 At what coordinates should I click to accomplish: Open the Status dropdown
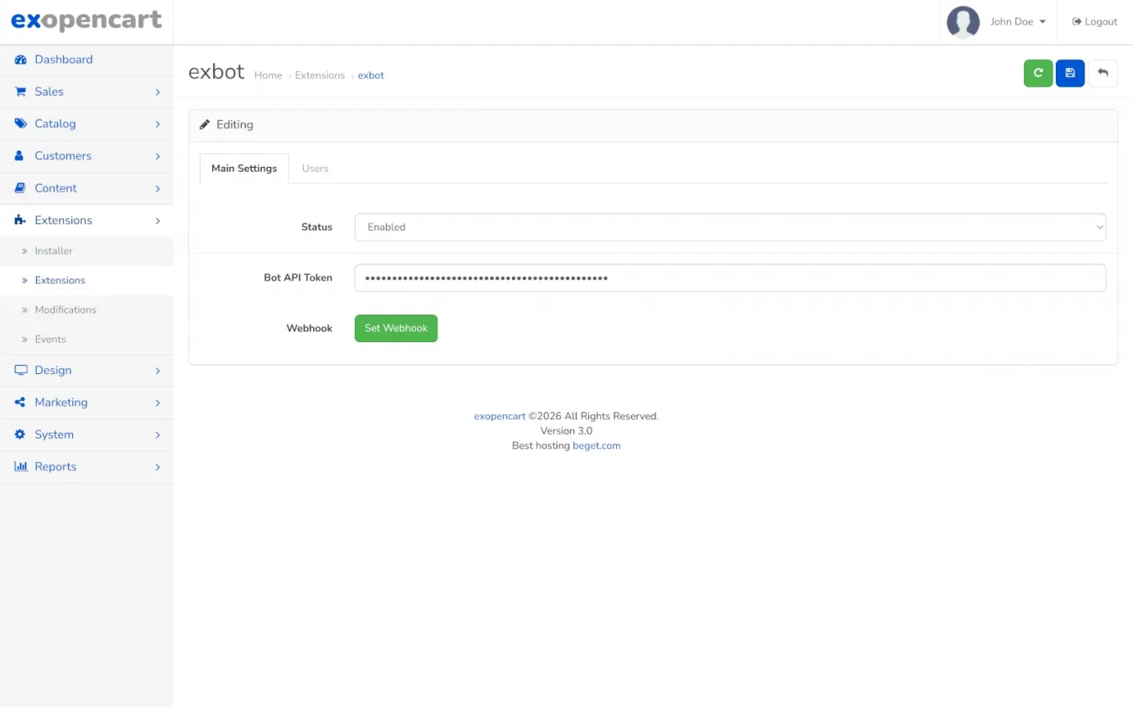coord(729,227)
